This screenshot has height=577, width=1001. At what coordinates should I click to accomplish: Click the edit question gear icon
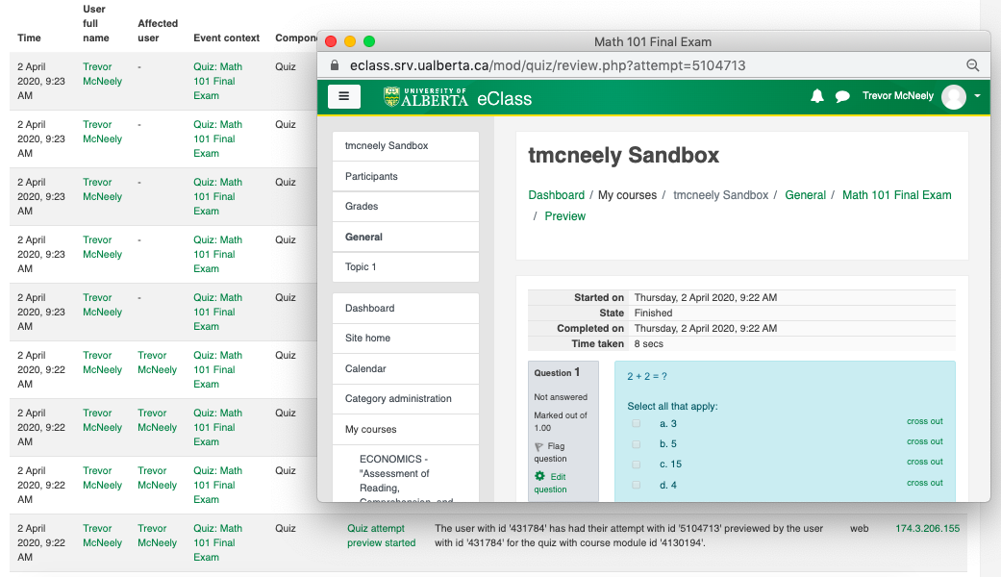click(540, 476)
